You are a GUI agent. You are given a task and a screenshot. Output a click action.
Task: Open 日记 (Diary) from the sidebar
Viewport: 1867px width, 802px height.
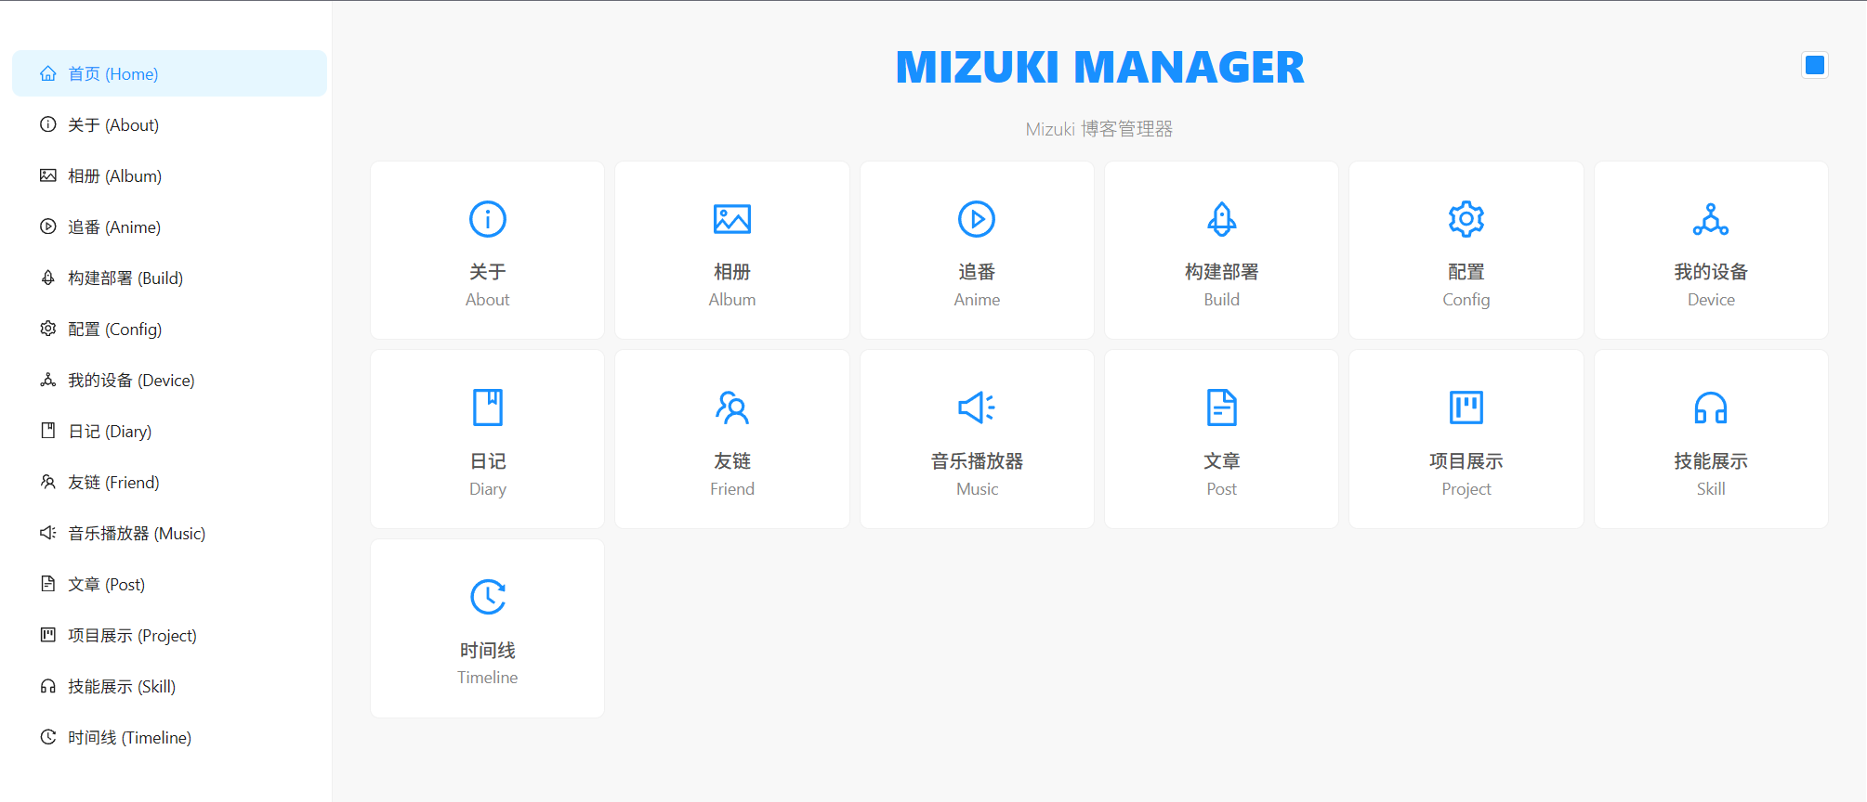click(x=169, y=431)
